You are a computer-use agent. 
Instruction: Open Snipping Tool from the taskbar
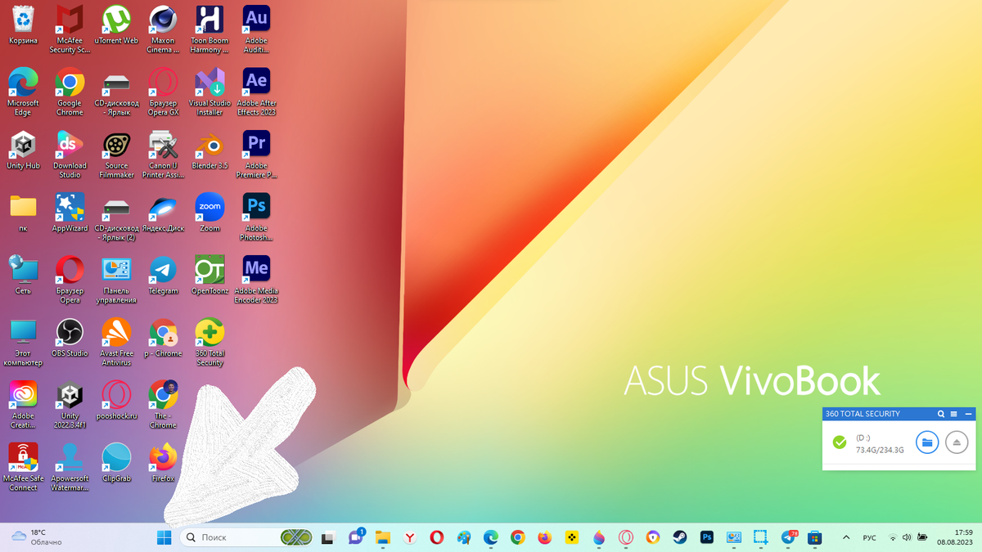tap(760, 537)
